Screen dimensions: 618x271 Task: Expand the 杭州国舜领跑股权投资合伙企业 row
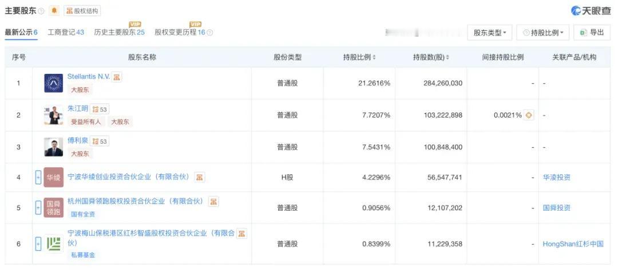pyautogui.click(x=38, y=208)
